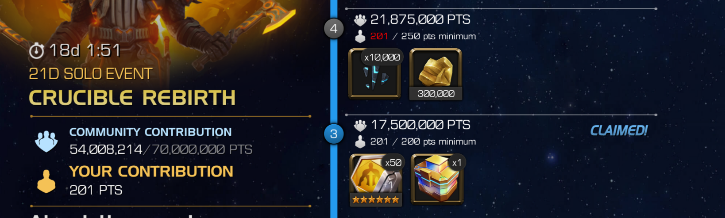Tap the 54,008,214 community points value
The width and height of the screenshot is (725, 218).
(x=106, y=149)
